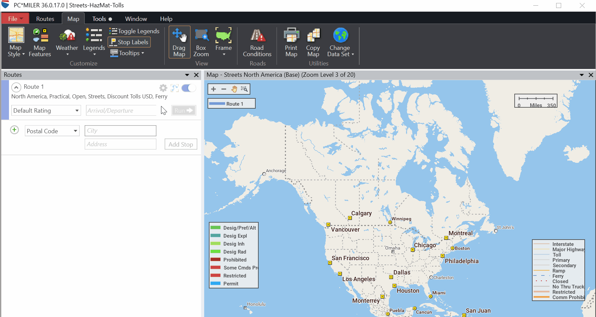Select the Map ribbon tab
The height and width of the screenshot is (317, 596).
click(73, 19)
